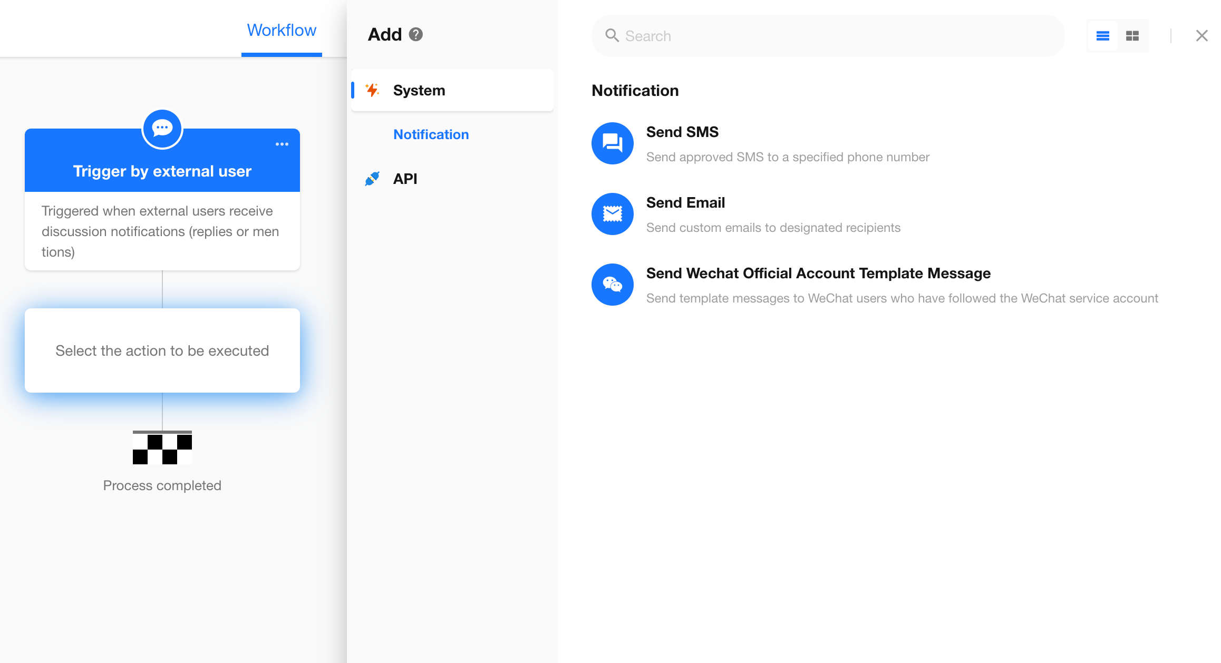
Task: Click the API plug icon
Action: coord(372,179)
